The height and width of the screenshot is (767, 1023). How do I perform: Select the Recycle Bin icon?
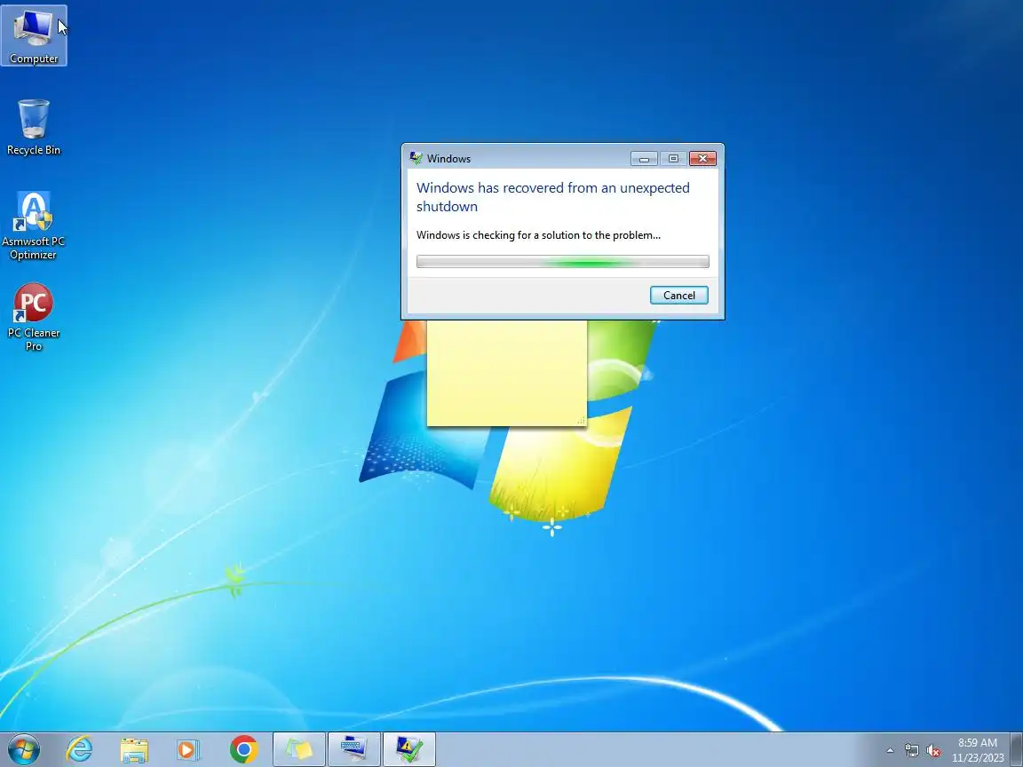tap(33, 127)
